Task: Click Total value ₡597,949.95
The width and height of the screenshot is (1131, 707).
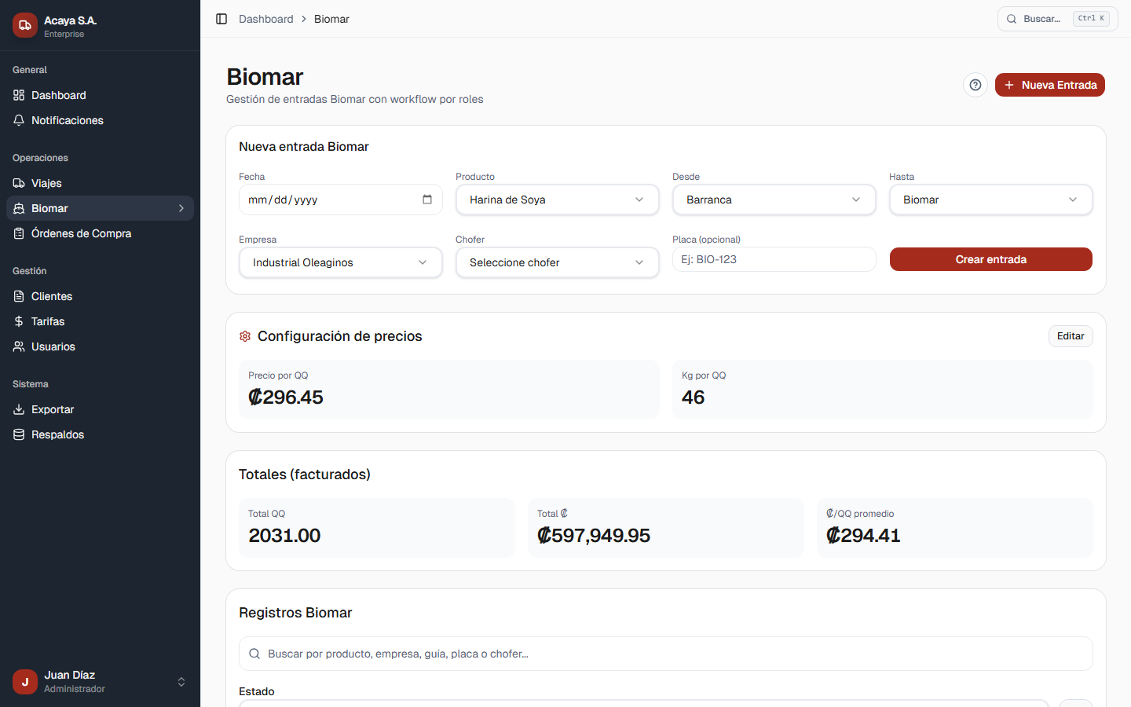Action: click(x=594, y=536)
